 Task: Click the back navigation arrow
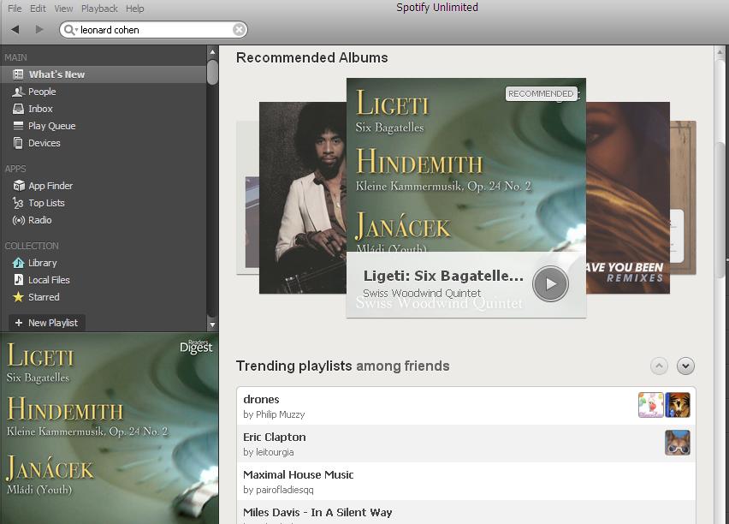pos(15,30)
